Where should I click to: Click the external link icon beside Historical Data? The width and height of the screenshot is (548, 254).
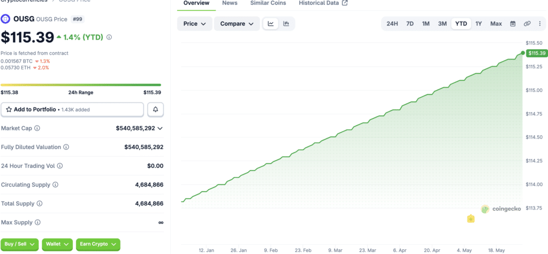coord(345,3)
